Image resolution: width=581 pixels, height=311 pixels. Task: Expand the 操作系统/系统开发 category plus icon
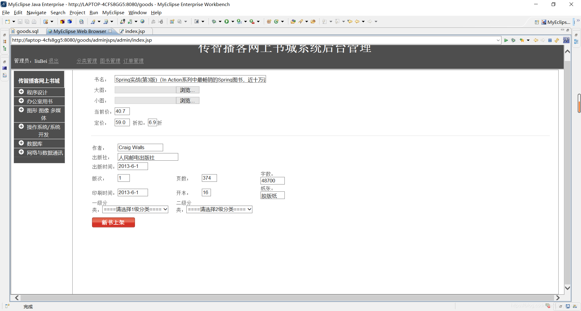pyautogui.click(x=21, y=127)
